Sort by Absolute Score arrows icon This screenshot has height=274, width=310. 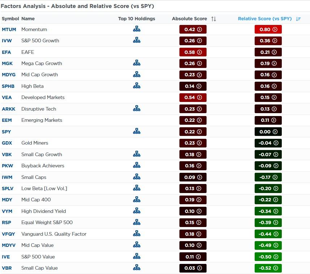point(213,19)
